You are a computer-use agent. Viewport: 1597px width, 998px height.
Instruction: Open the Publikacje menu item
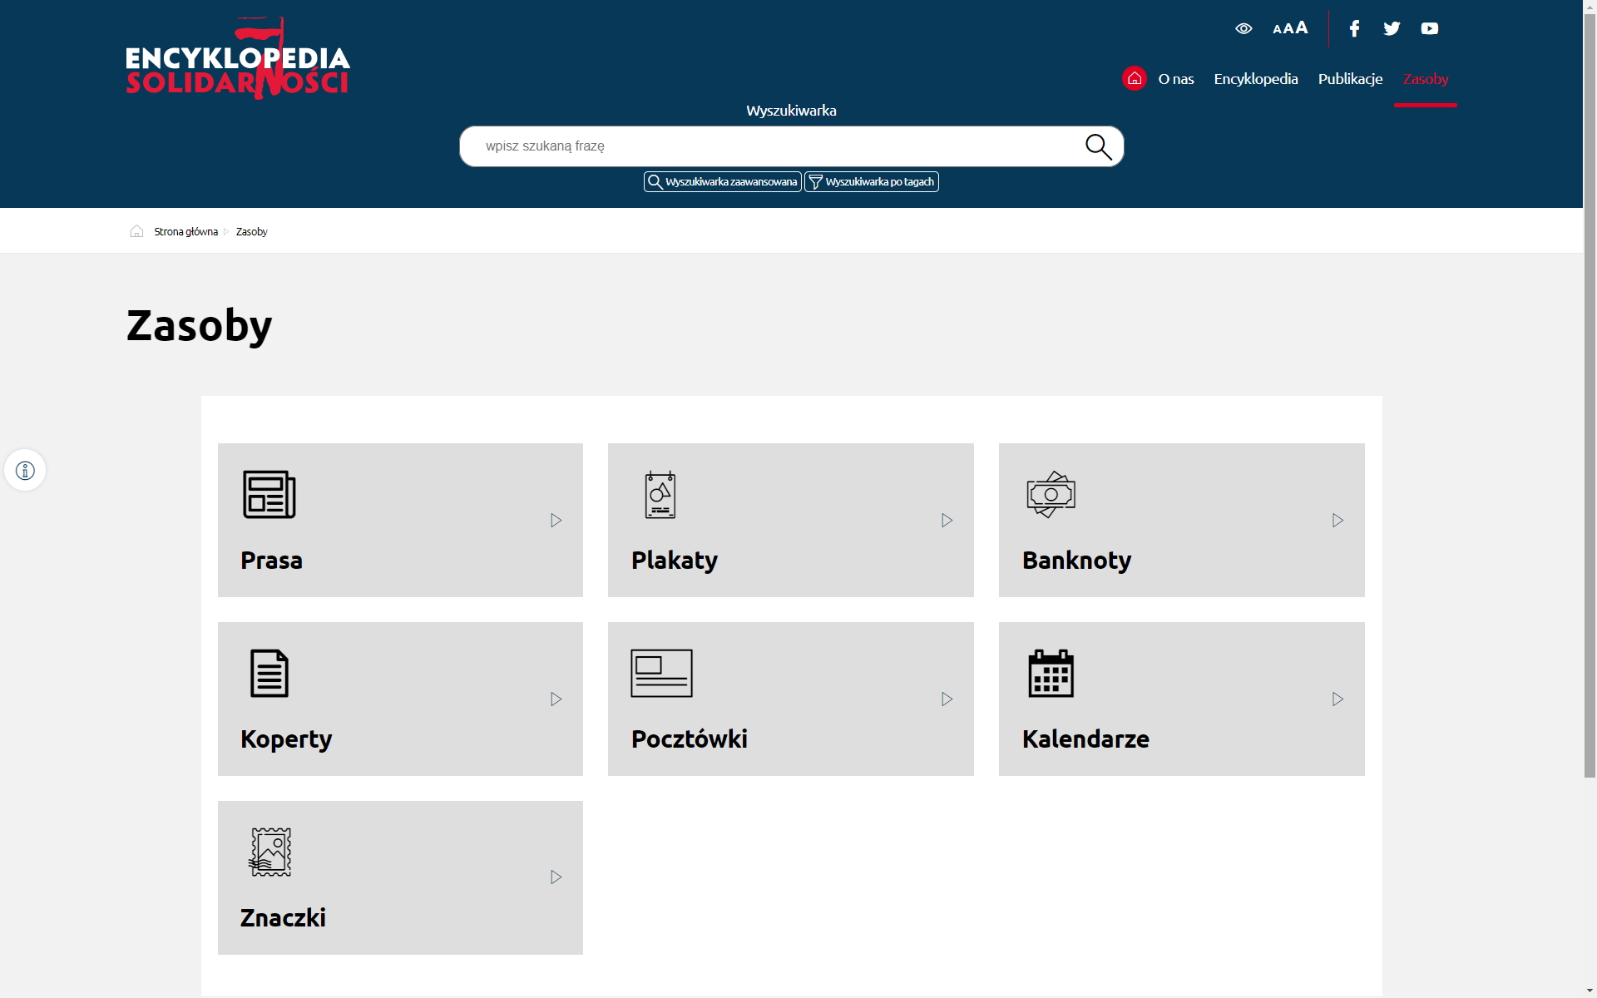click(1350, 79)
